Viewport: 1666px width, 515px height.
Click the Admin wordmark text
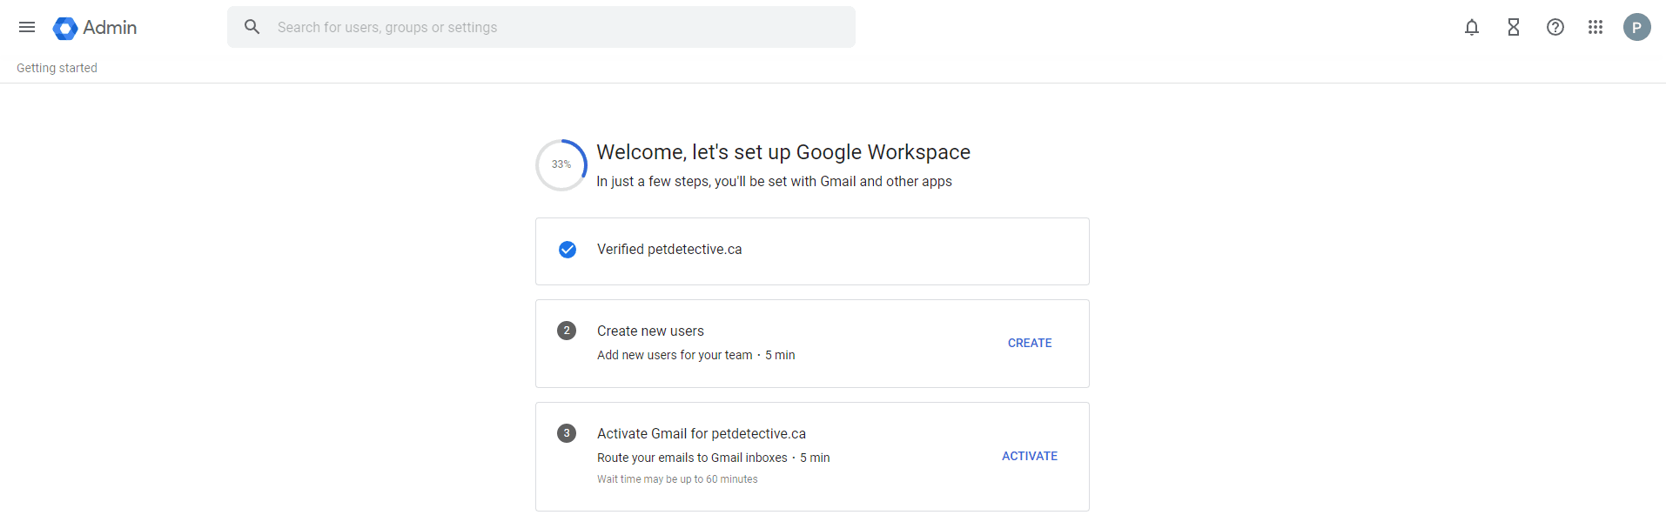point(110,28)
